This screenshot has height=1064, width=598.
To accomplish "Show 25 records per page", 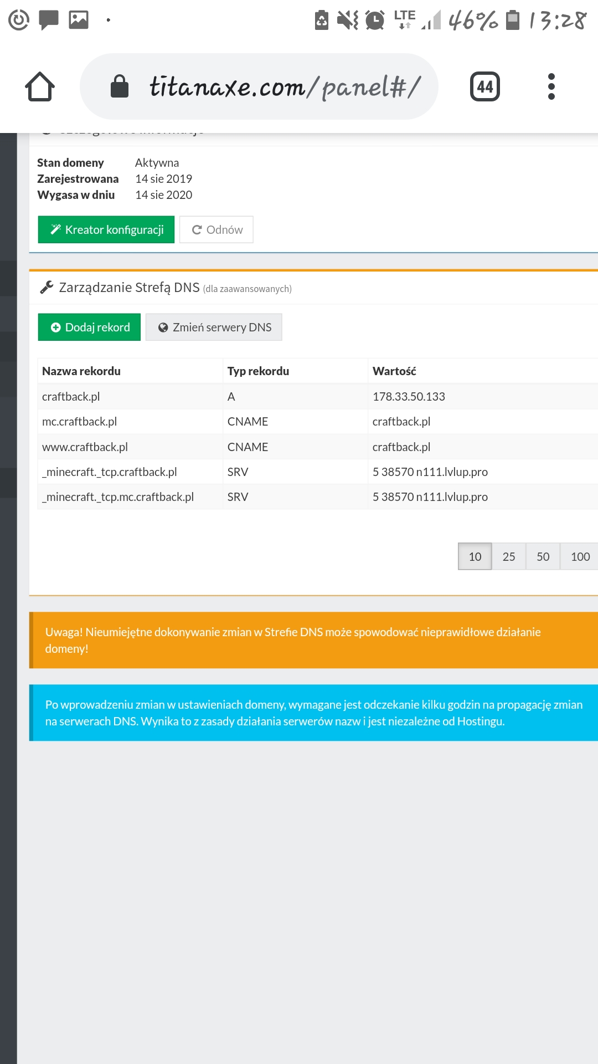I will click(509, 556).
